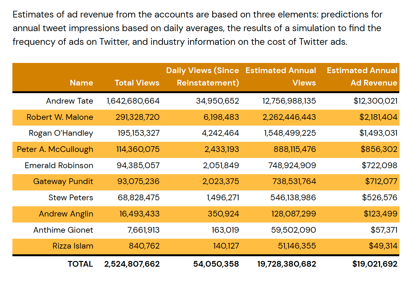417x281 pixels.
Task: Select the Andrew Anglin name cell
Action: [x=66, y=214]
